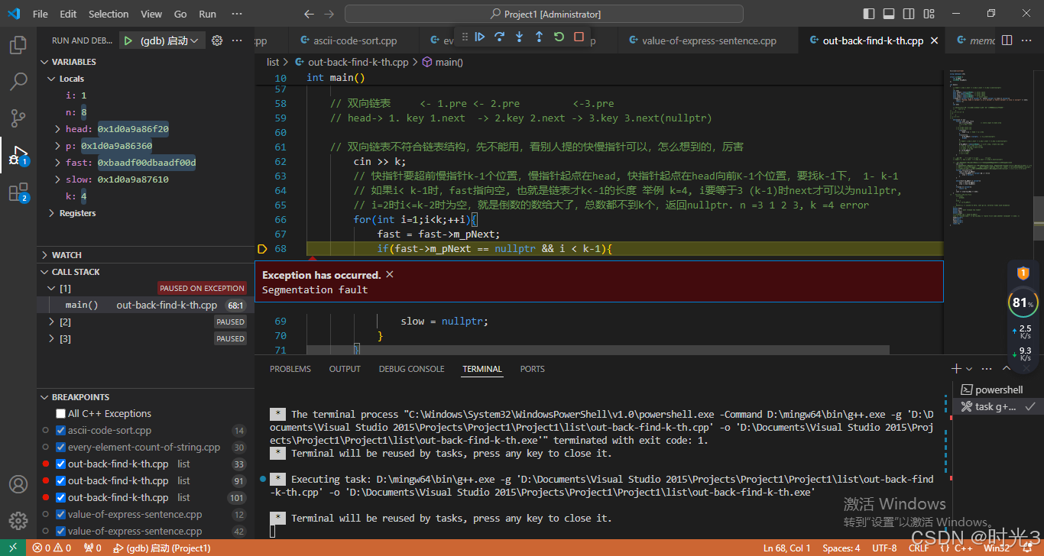Open the Explorer view in activity bar
The width and height of the screenshot is (1044, 556).
tap(18, 45)
